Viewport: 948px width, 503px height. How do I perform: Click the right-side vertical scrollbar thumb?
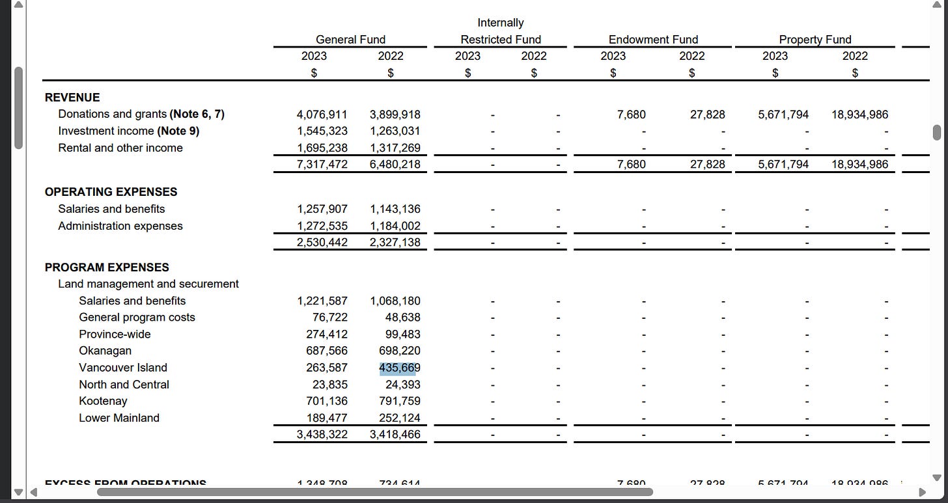coord(937,133)
